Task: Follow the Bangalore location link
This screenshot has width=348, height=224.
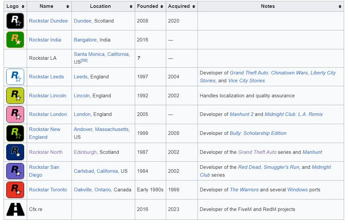Action: [x=85, y=40]
